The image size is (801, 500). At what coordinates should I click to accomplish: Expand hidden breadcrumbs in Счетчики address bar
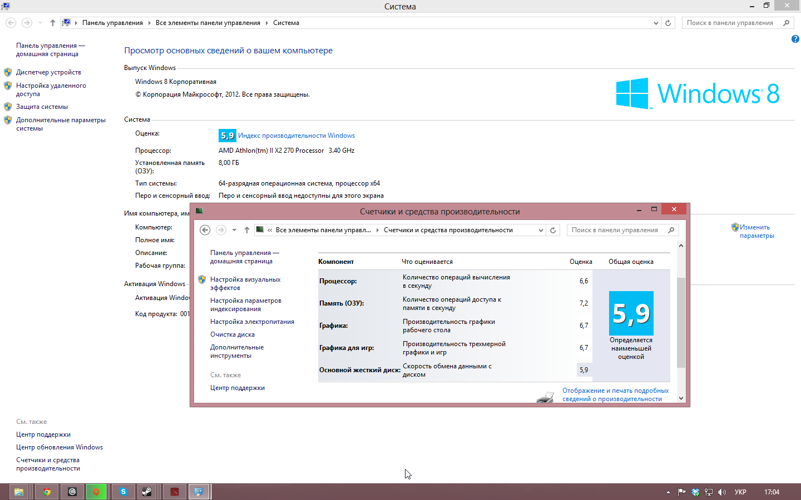(x=270, y=230)
